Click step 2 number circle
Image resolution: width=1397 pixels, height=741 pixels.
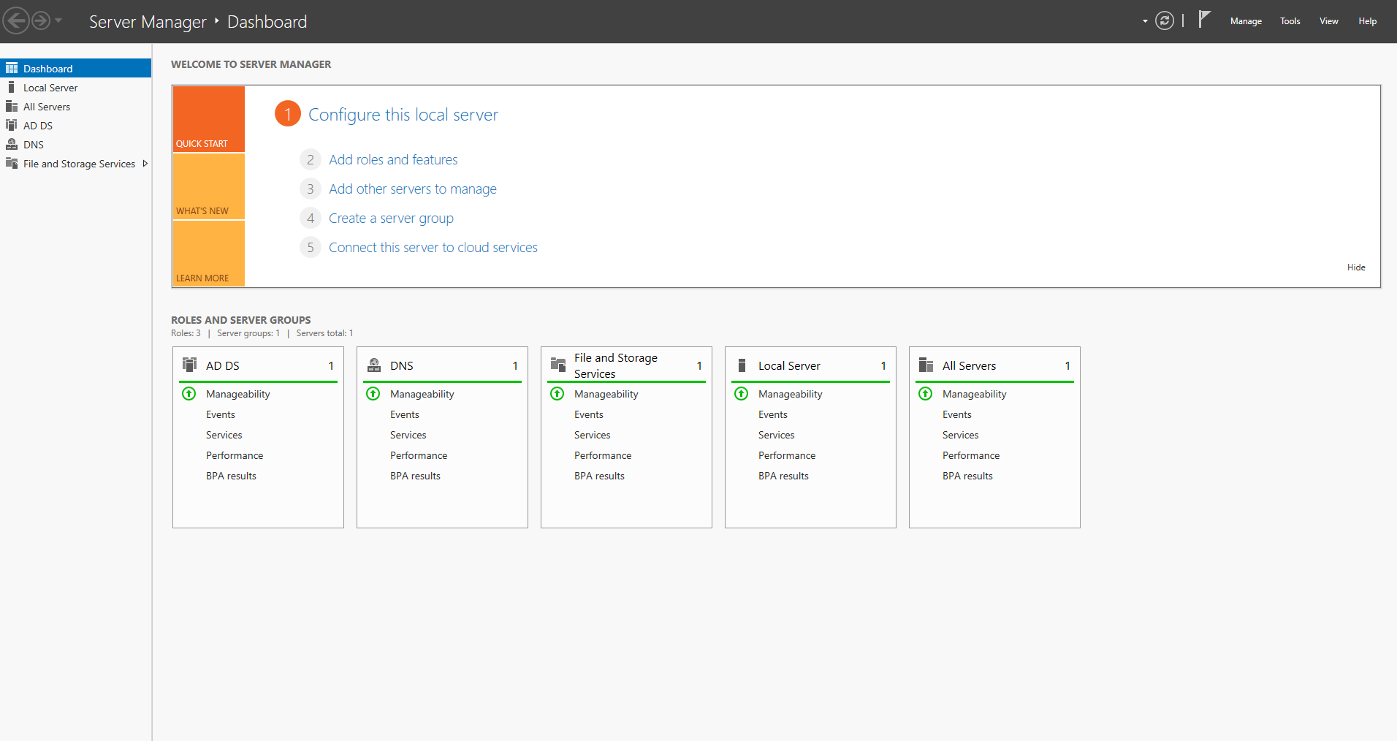[x=311, y=159]
